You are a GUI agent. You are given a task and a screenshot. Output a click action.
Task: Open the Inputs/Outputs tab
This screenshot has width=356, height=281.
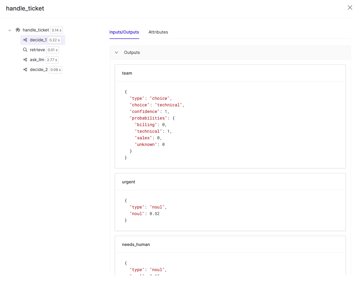pyautogui.click(x=124, y=32)
